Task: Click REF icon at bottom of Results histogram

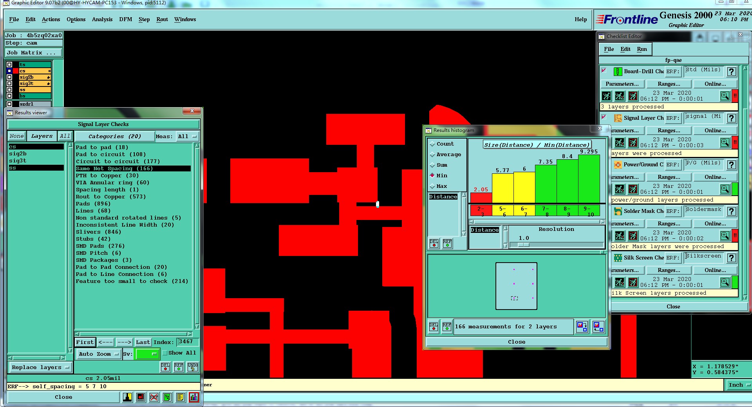Action: [447, 327]
